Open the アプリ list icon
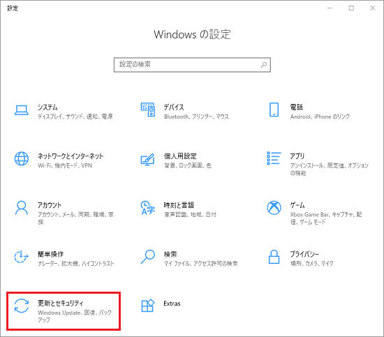This screenshot has height=337, width=384. [x=274, y=158]
